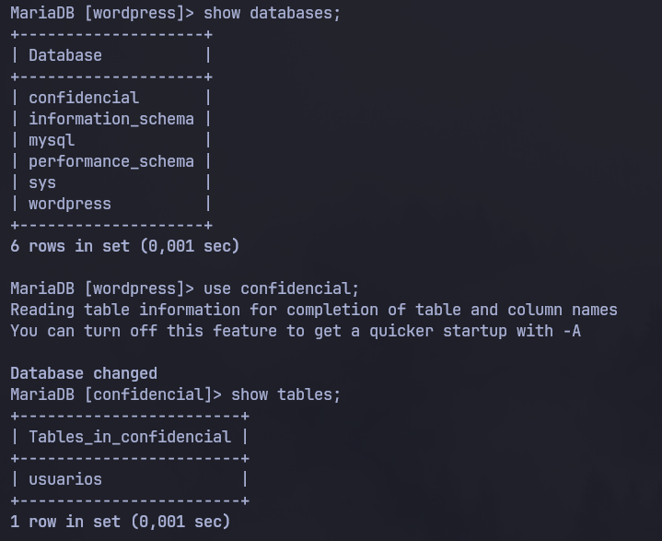Click the Database column header

tap(65, 55)
